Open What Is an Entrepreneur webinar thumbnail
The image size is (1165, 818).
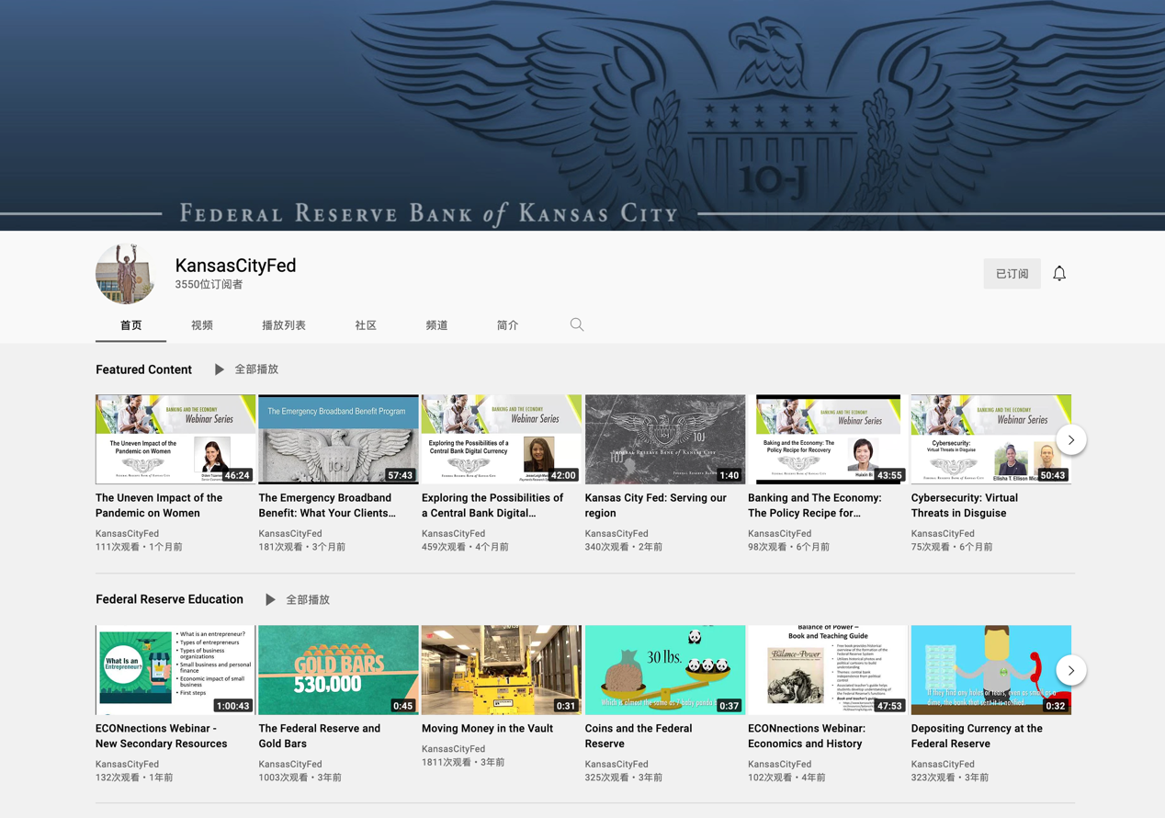175,670
